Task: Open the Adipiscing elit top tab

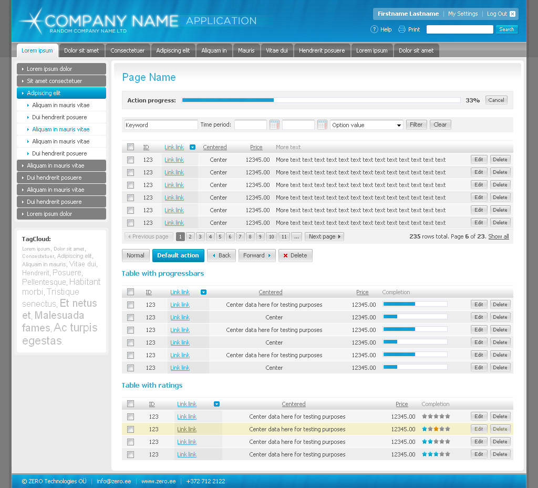Action: 173,50
